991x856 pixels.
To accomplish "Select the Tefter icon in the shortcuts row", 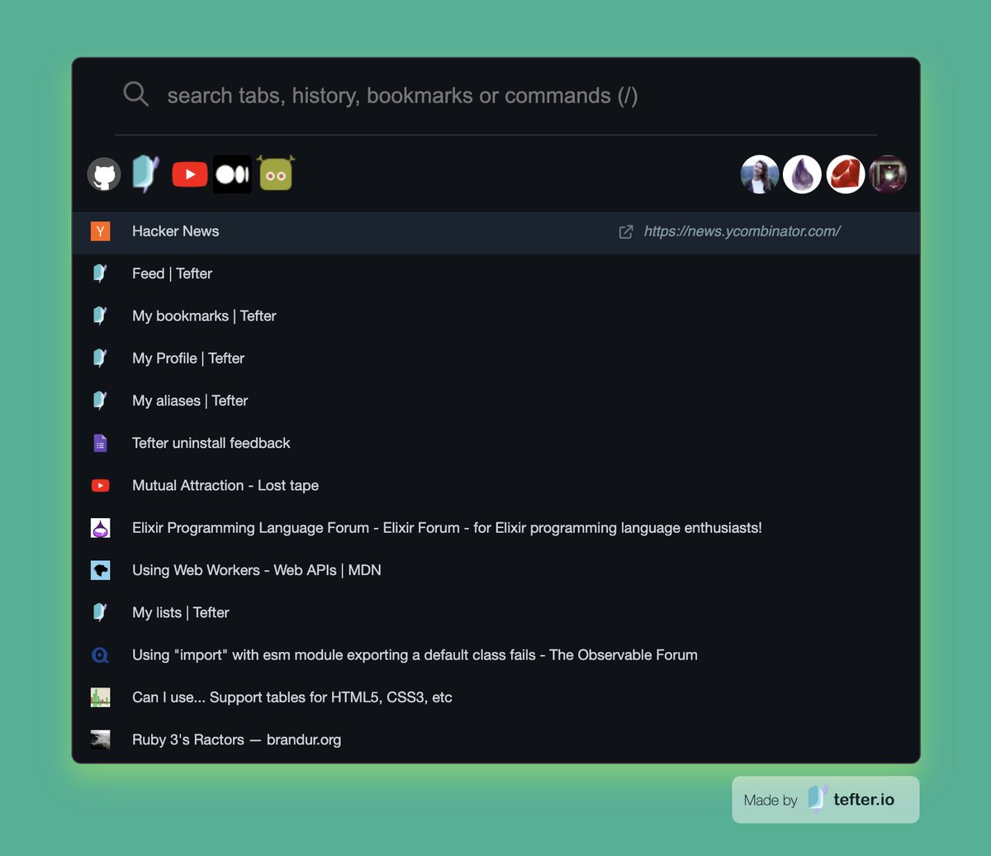I will (146, 174).
